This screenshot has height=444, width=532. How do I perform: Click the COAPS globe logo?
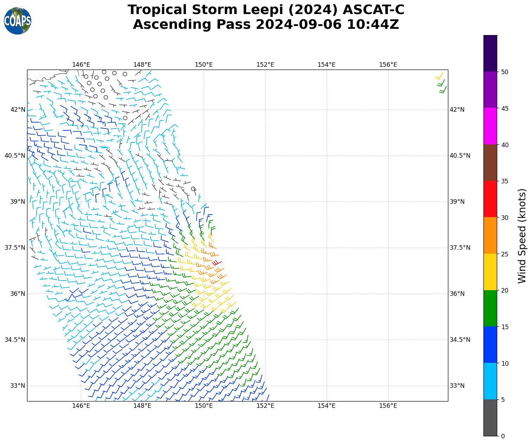click(x=18, y=21)
